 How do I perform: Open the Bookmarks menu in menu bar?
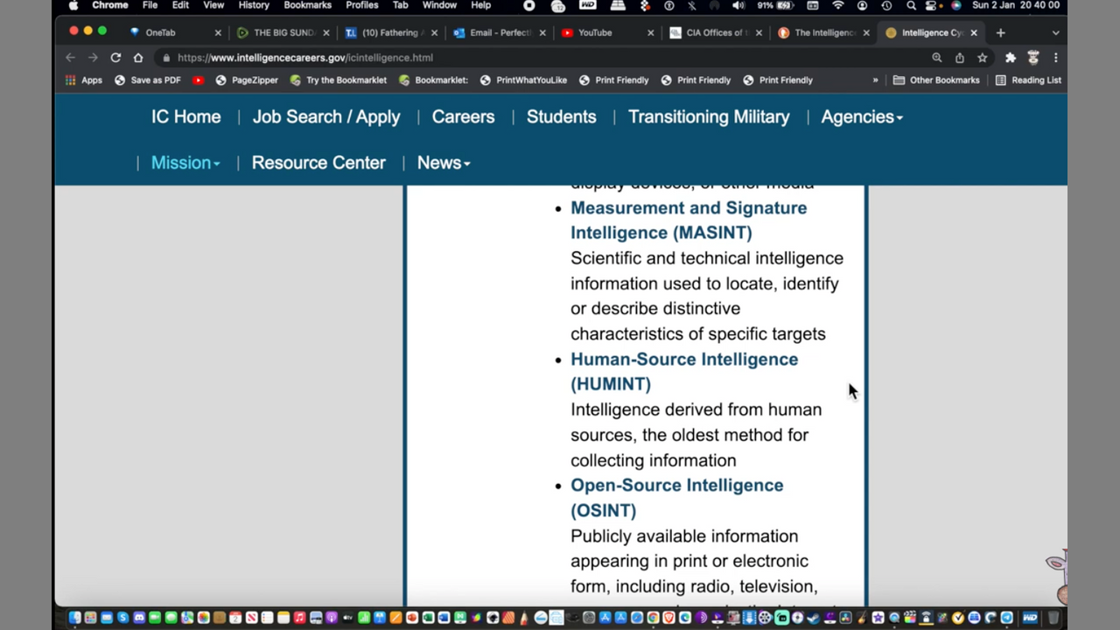[x=307, y=5]
